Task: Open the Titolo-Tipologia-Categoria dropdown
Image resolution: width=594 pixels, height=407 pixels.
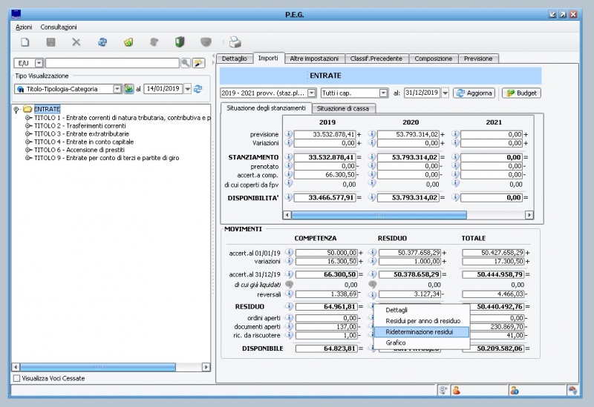Action: pyautogui.click(x=117, y=89)
